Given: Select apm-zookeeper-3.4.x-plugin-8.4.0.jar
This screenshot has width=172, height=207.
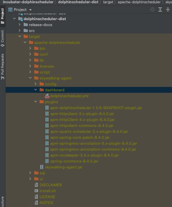Looking at the screenshot, I should [x=85, y=155].
